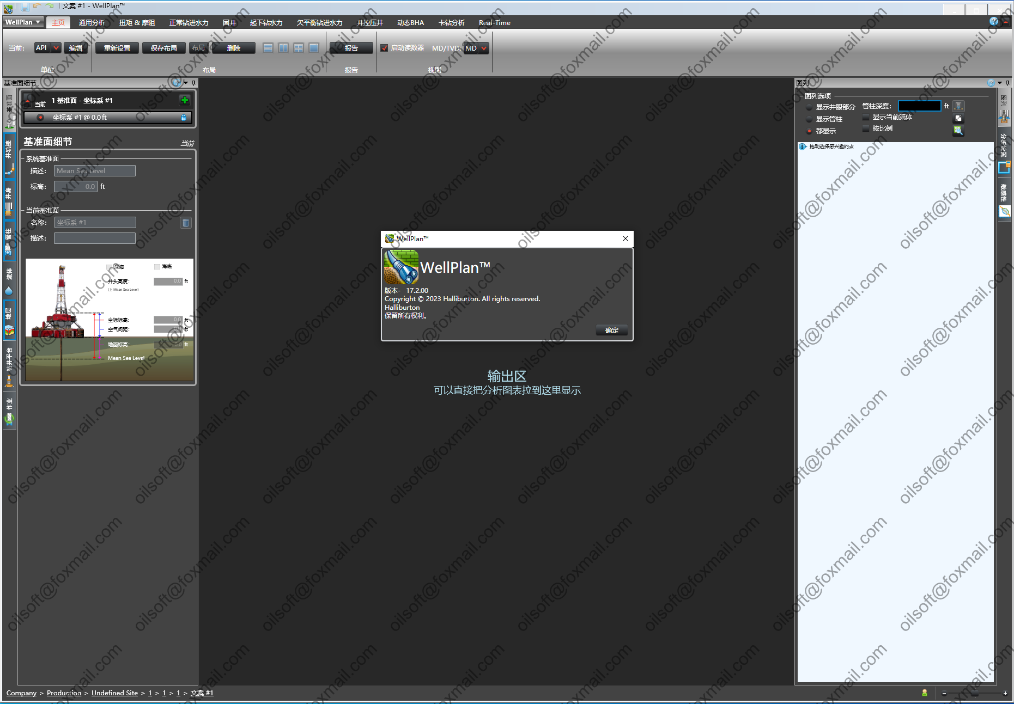This screenshot has width=1014, height=704.
Task: Switch to 扭矩 & 摩阻 ribbon tab
Action: coord(137,22)
